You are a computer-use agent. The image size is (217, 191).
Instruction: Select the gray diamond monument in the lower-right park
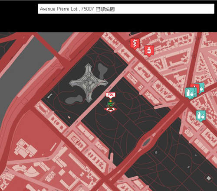click(209, 178)
